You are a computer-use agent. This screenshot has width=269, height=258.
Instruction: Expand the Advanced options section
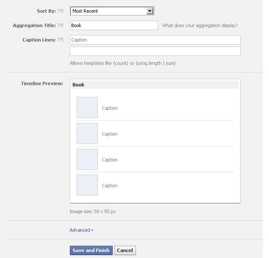(81, 230)
